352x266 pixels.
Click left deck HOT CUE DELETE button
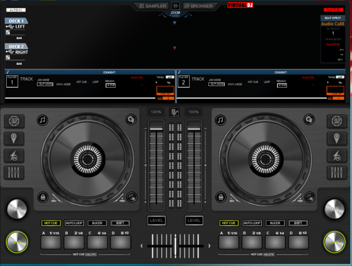[91, 254]
